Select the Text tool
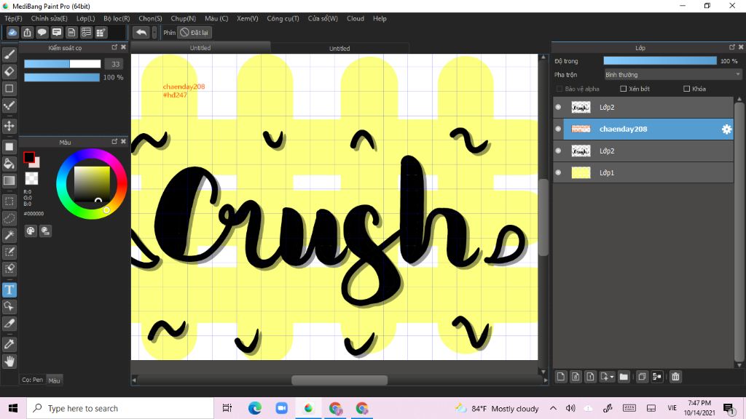The width and height of the screenshot is (746, 419). click(x=9, y=290)
